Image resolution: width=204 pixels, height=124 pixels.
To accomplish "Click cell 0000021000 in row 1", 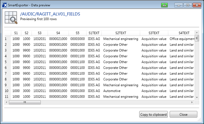I will [58, 39].
